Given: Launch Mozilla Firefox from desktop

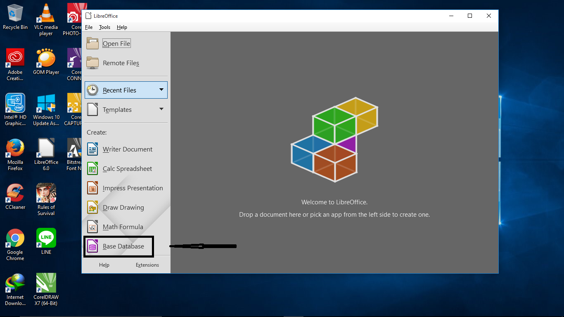Looking at the screenshot, I should (15, 154).
